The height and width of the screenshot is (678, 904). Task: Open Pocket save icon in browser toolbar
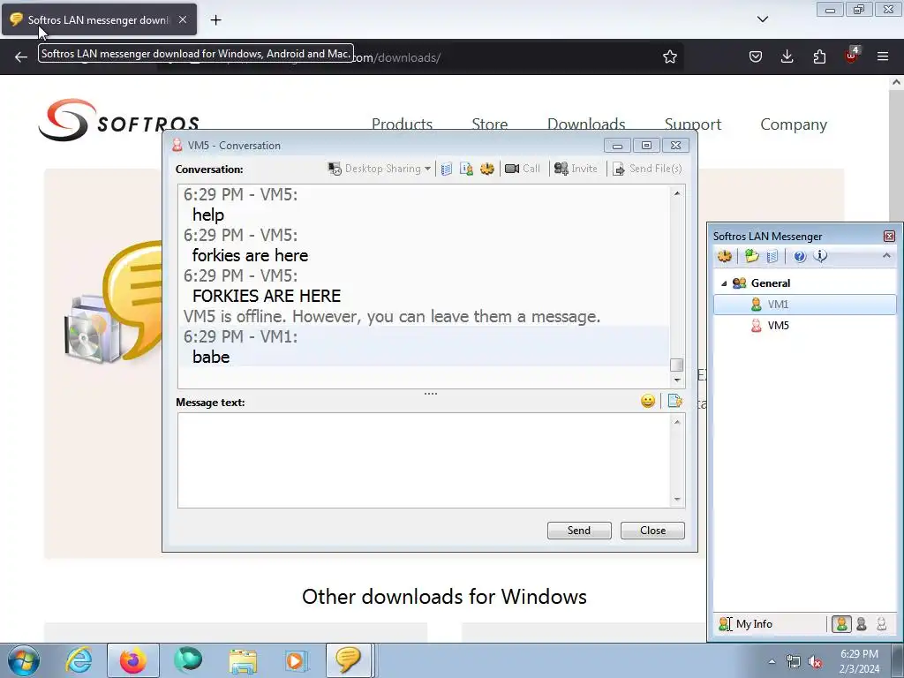coord(756,56)
